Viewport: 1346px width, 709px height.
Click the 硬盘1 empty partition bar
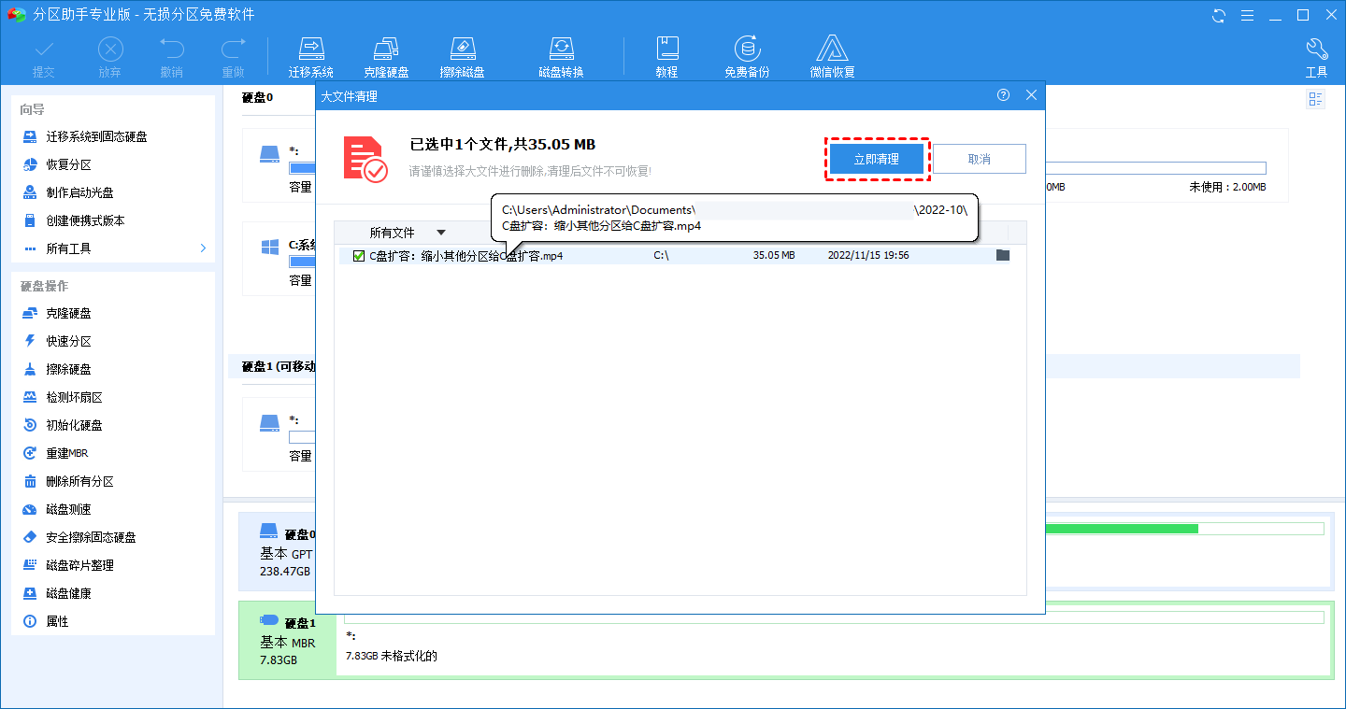tap(834, 617)
